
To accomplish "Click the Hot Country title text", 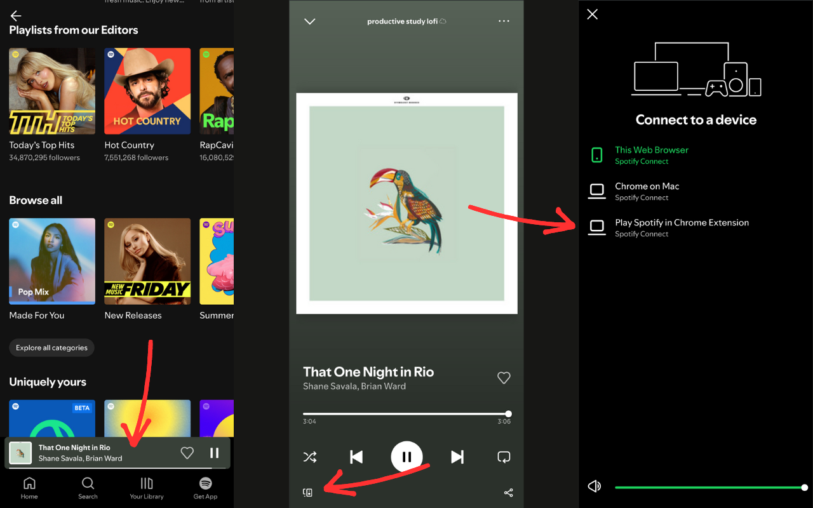I will pos(130,145).
